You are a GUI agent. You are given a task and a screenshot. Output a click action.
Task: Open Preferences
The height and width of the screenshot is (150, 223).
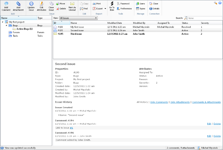[124, 9]
